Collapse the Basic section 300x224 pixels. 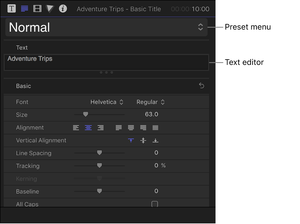(23, 86)
